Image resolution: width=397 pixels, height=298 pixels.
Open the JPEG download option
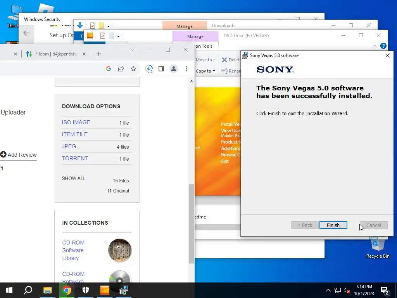coord(69,146)
